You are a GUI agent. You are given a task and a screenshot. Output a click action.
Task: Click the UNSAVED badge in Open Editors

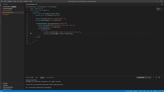pyautogui.click(x=14, y=7)
